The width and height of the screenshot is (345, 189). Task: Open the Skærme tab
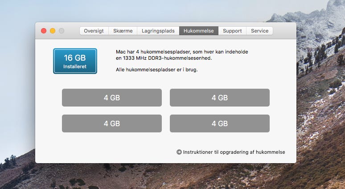click(x=123, y=31)
